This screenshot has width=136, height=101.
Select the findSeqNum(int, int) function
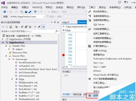click(x=29, y=99)
